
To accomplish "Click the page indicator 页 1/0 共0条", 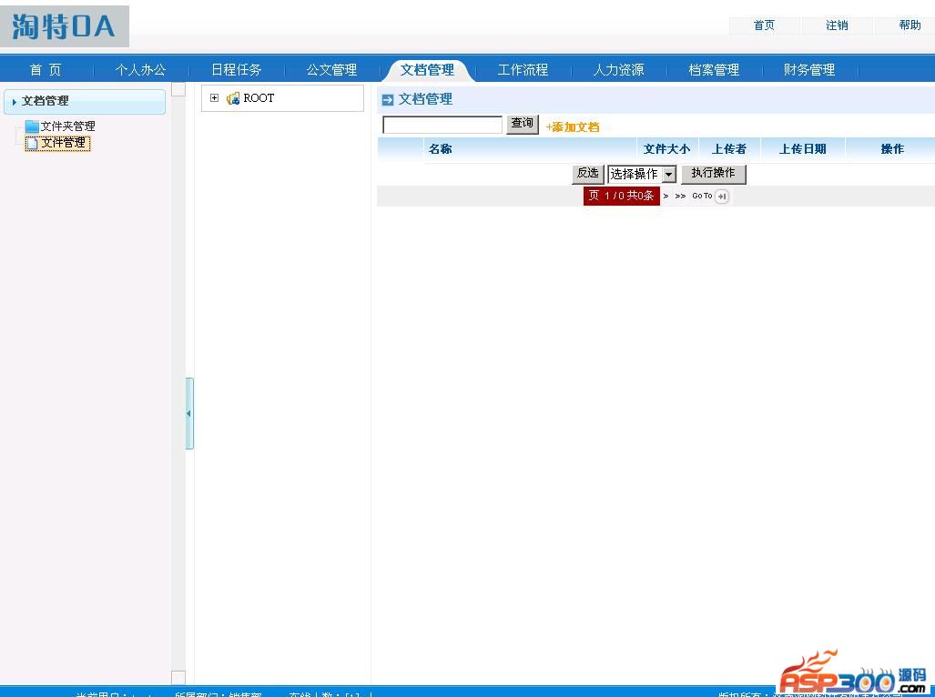I will point(621,196).
